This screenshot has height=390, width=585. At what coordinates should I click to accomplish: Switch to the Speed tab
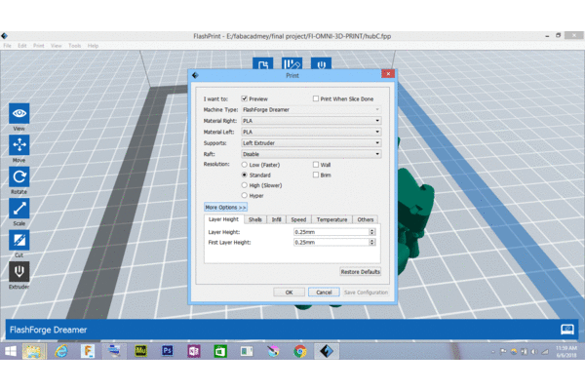click(x=298, y=219)
